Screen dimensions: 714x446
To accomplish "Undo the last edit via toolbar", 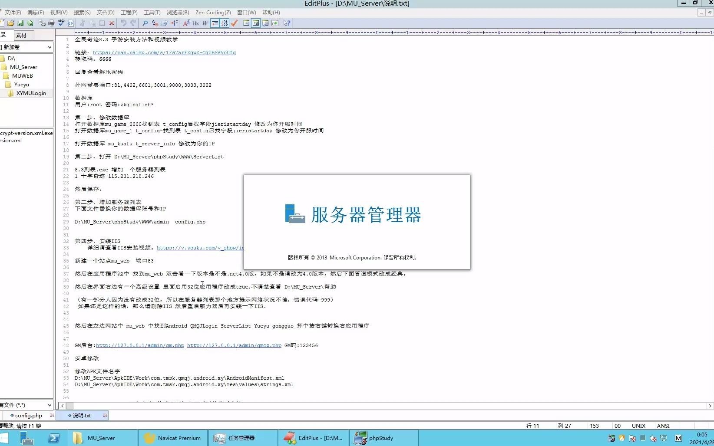I will click(x=124, y=23).
